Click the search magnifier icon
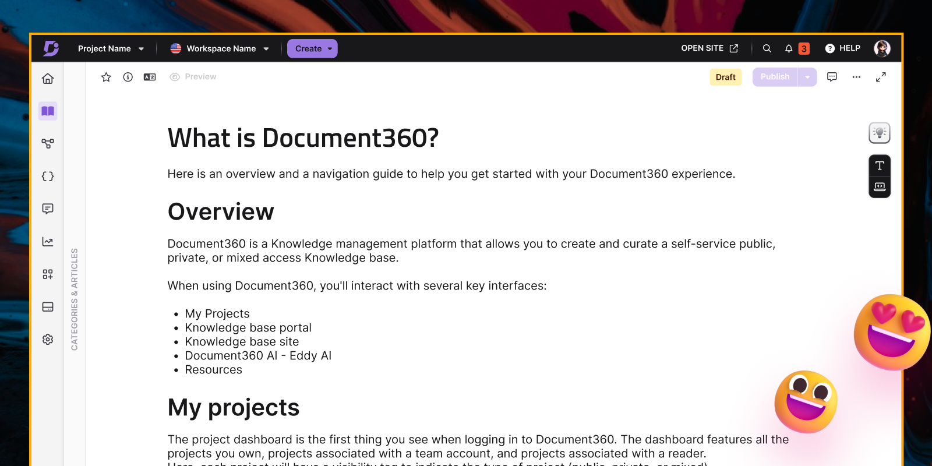This screenshot has height=466, width=932. click(767, 48)
